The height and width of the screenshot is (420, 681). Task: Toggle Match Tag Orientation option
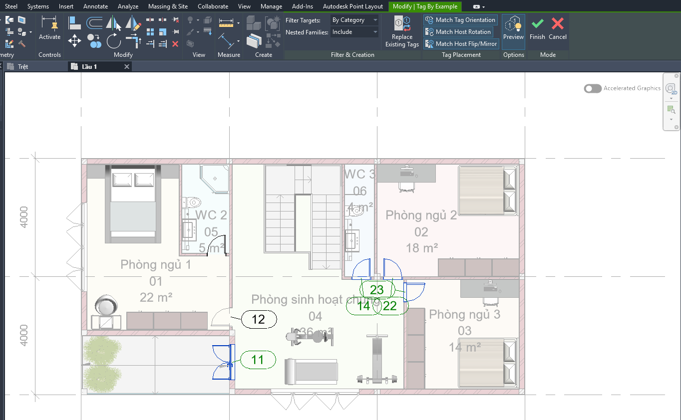point(460,20)
